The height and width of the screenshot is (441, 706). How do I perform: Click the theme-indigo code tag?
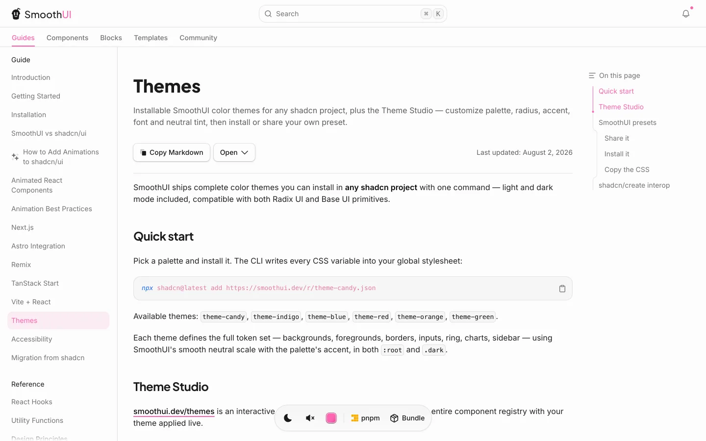(x=276, y=317)
